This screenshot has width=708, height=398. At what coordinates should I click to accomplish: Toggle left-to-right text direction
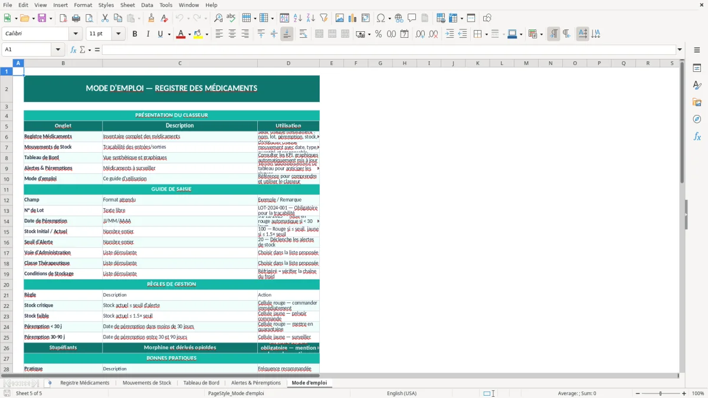[553, 34]
